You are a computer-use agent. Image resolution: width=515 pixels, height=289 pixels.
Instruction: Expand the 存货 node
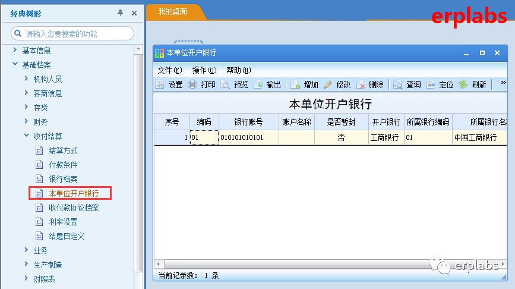point(26,107)
